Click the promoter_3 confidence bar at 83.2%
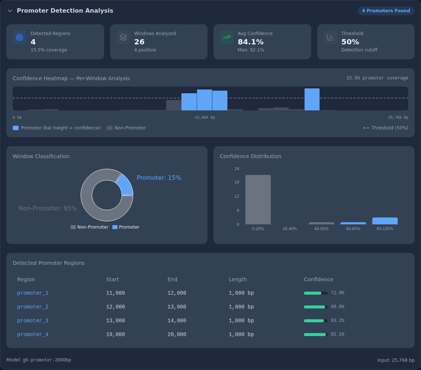The height and width of the screenshot is (370, 421). tap(316, 321)
